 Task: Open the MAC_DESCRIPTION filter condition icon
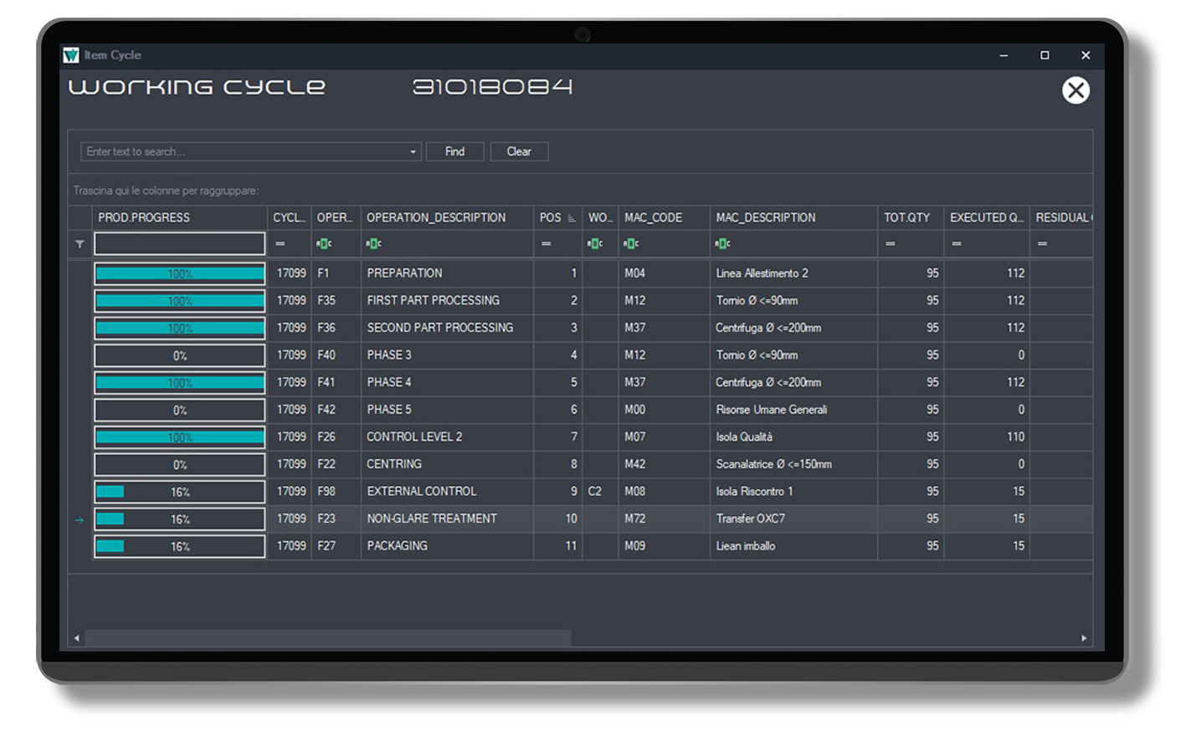(x=723, y=243)
